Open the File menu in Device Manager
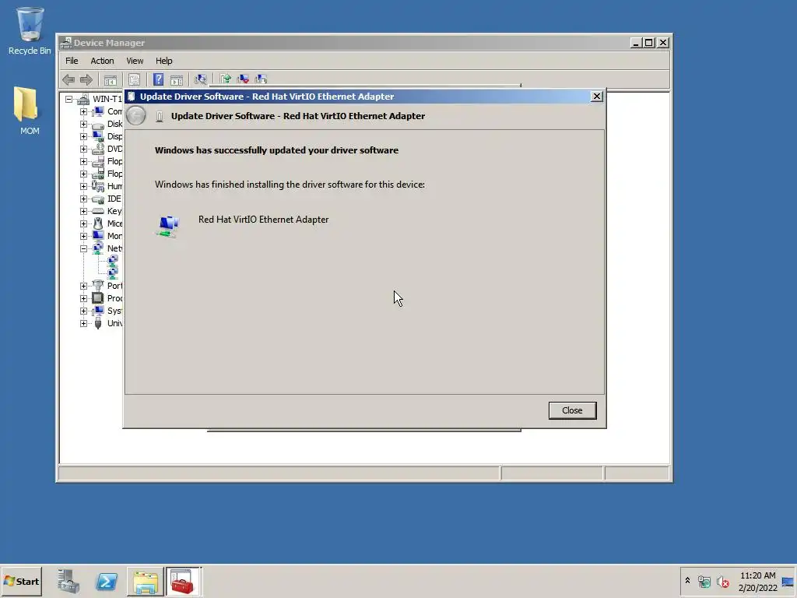This screenshot has width=797, height=598. [x=72, y=61]
